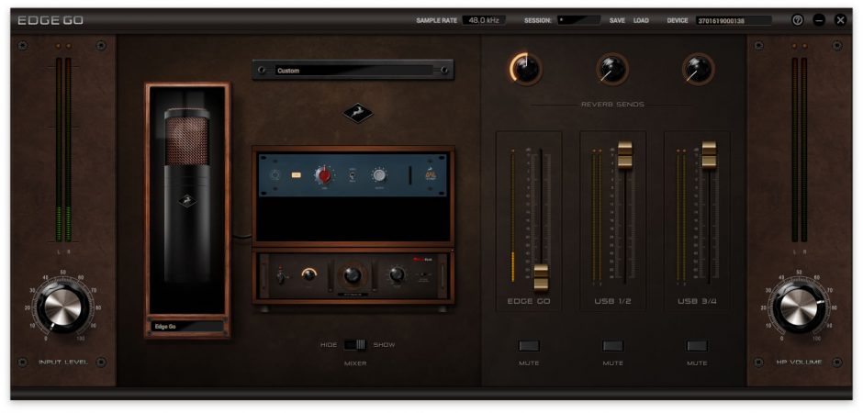Screen dimensions: 863x413
Task: Click the HIDE label beside mixer switch
Action: point(329,345)
